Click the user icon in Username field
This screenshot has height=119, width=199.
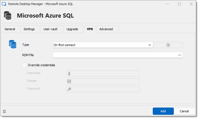[69, 73]
